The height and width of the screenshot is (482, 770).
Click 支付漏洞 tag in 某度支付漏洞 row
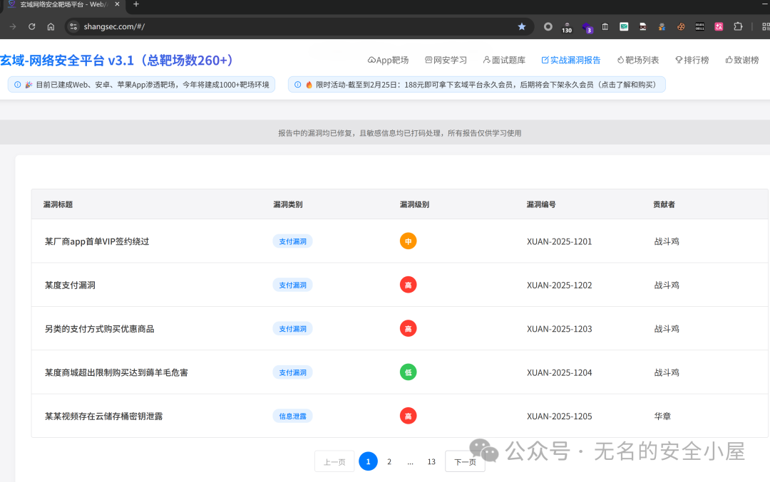coord(293,285)
